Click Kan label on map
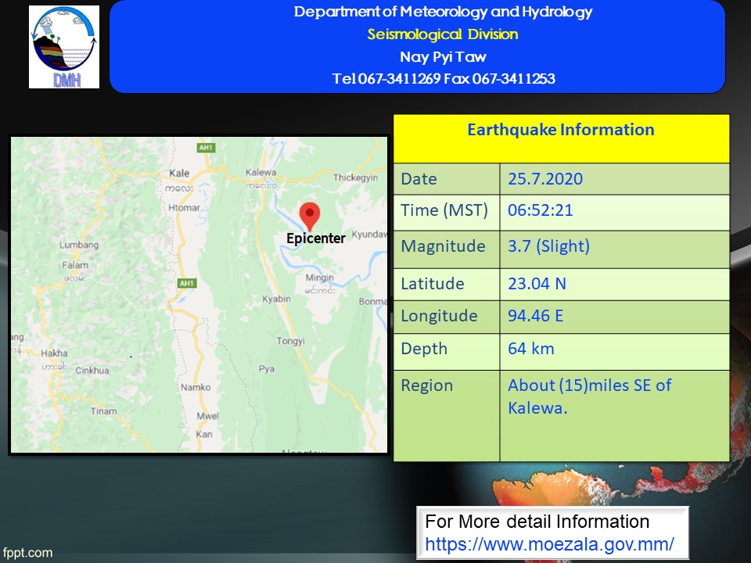751x563 pixels. pyautogui.click(x=204, y=434)
